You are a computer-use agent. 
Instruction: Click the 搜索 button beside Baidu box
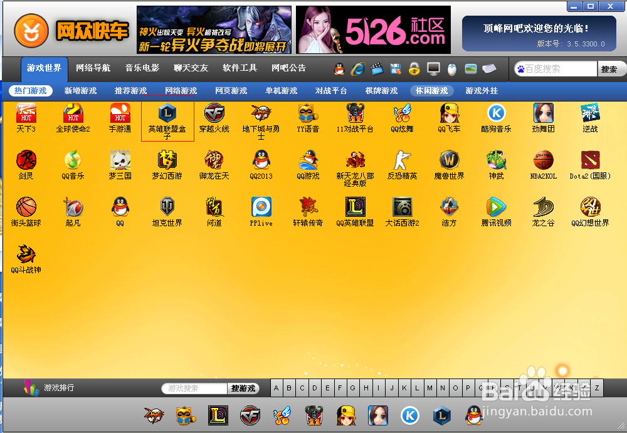pyautogui.click(x=610, y=69)
